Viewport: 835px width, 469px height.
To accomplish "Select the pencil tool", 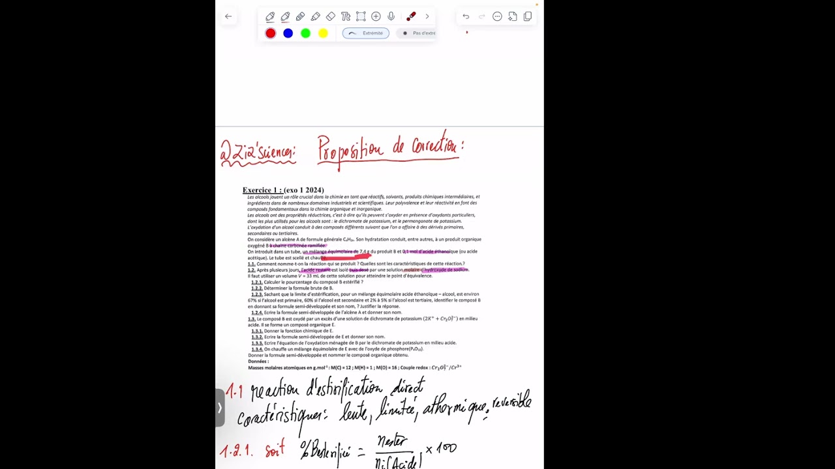I will coord(300,16).
